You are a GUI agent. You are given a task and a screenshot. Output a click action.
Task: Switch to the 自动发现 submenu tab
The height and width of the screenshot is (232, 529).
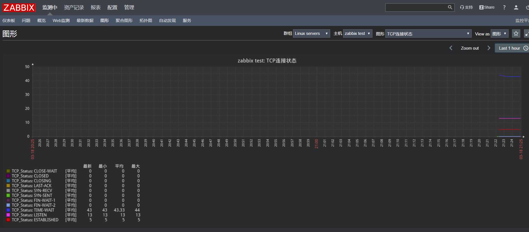tap(167, 21)
